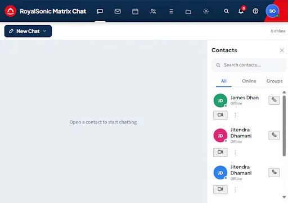Expand the New Chat dropdown button

[x=28, y=31]
